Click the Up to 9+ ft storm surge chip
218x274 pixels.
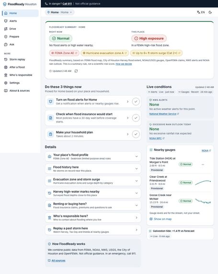click(157, 53)
